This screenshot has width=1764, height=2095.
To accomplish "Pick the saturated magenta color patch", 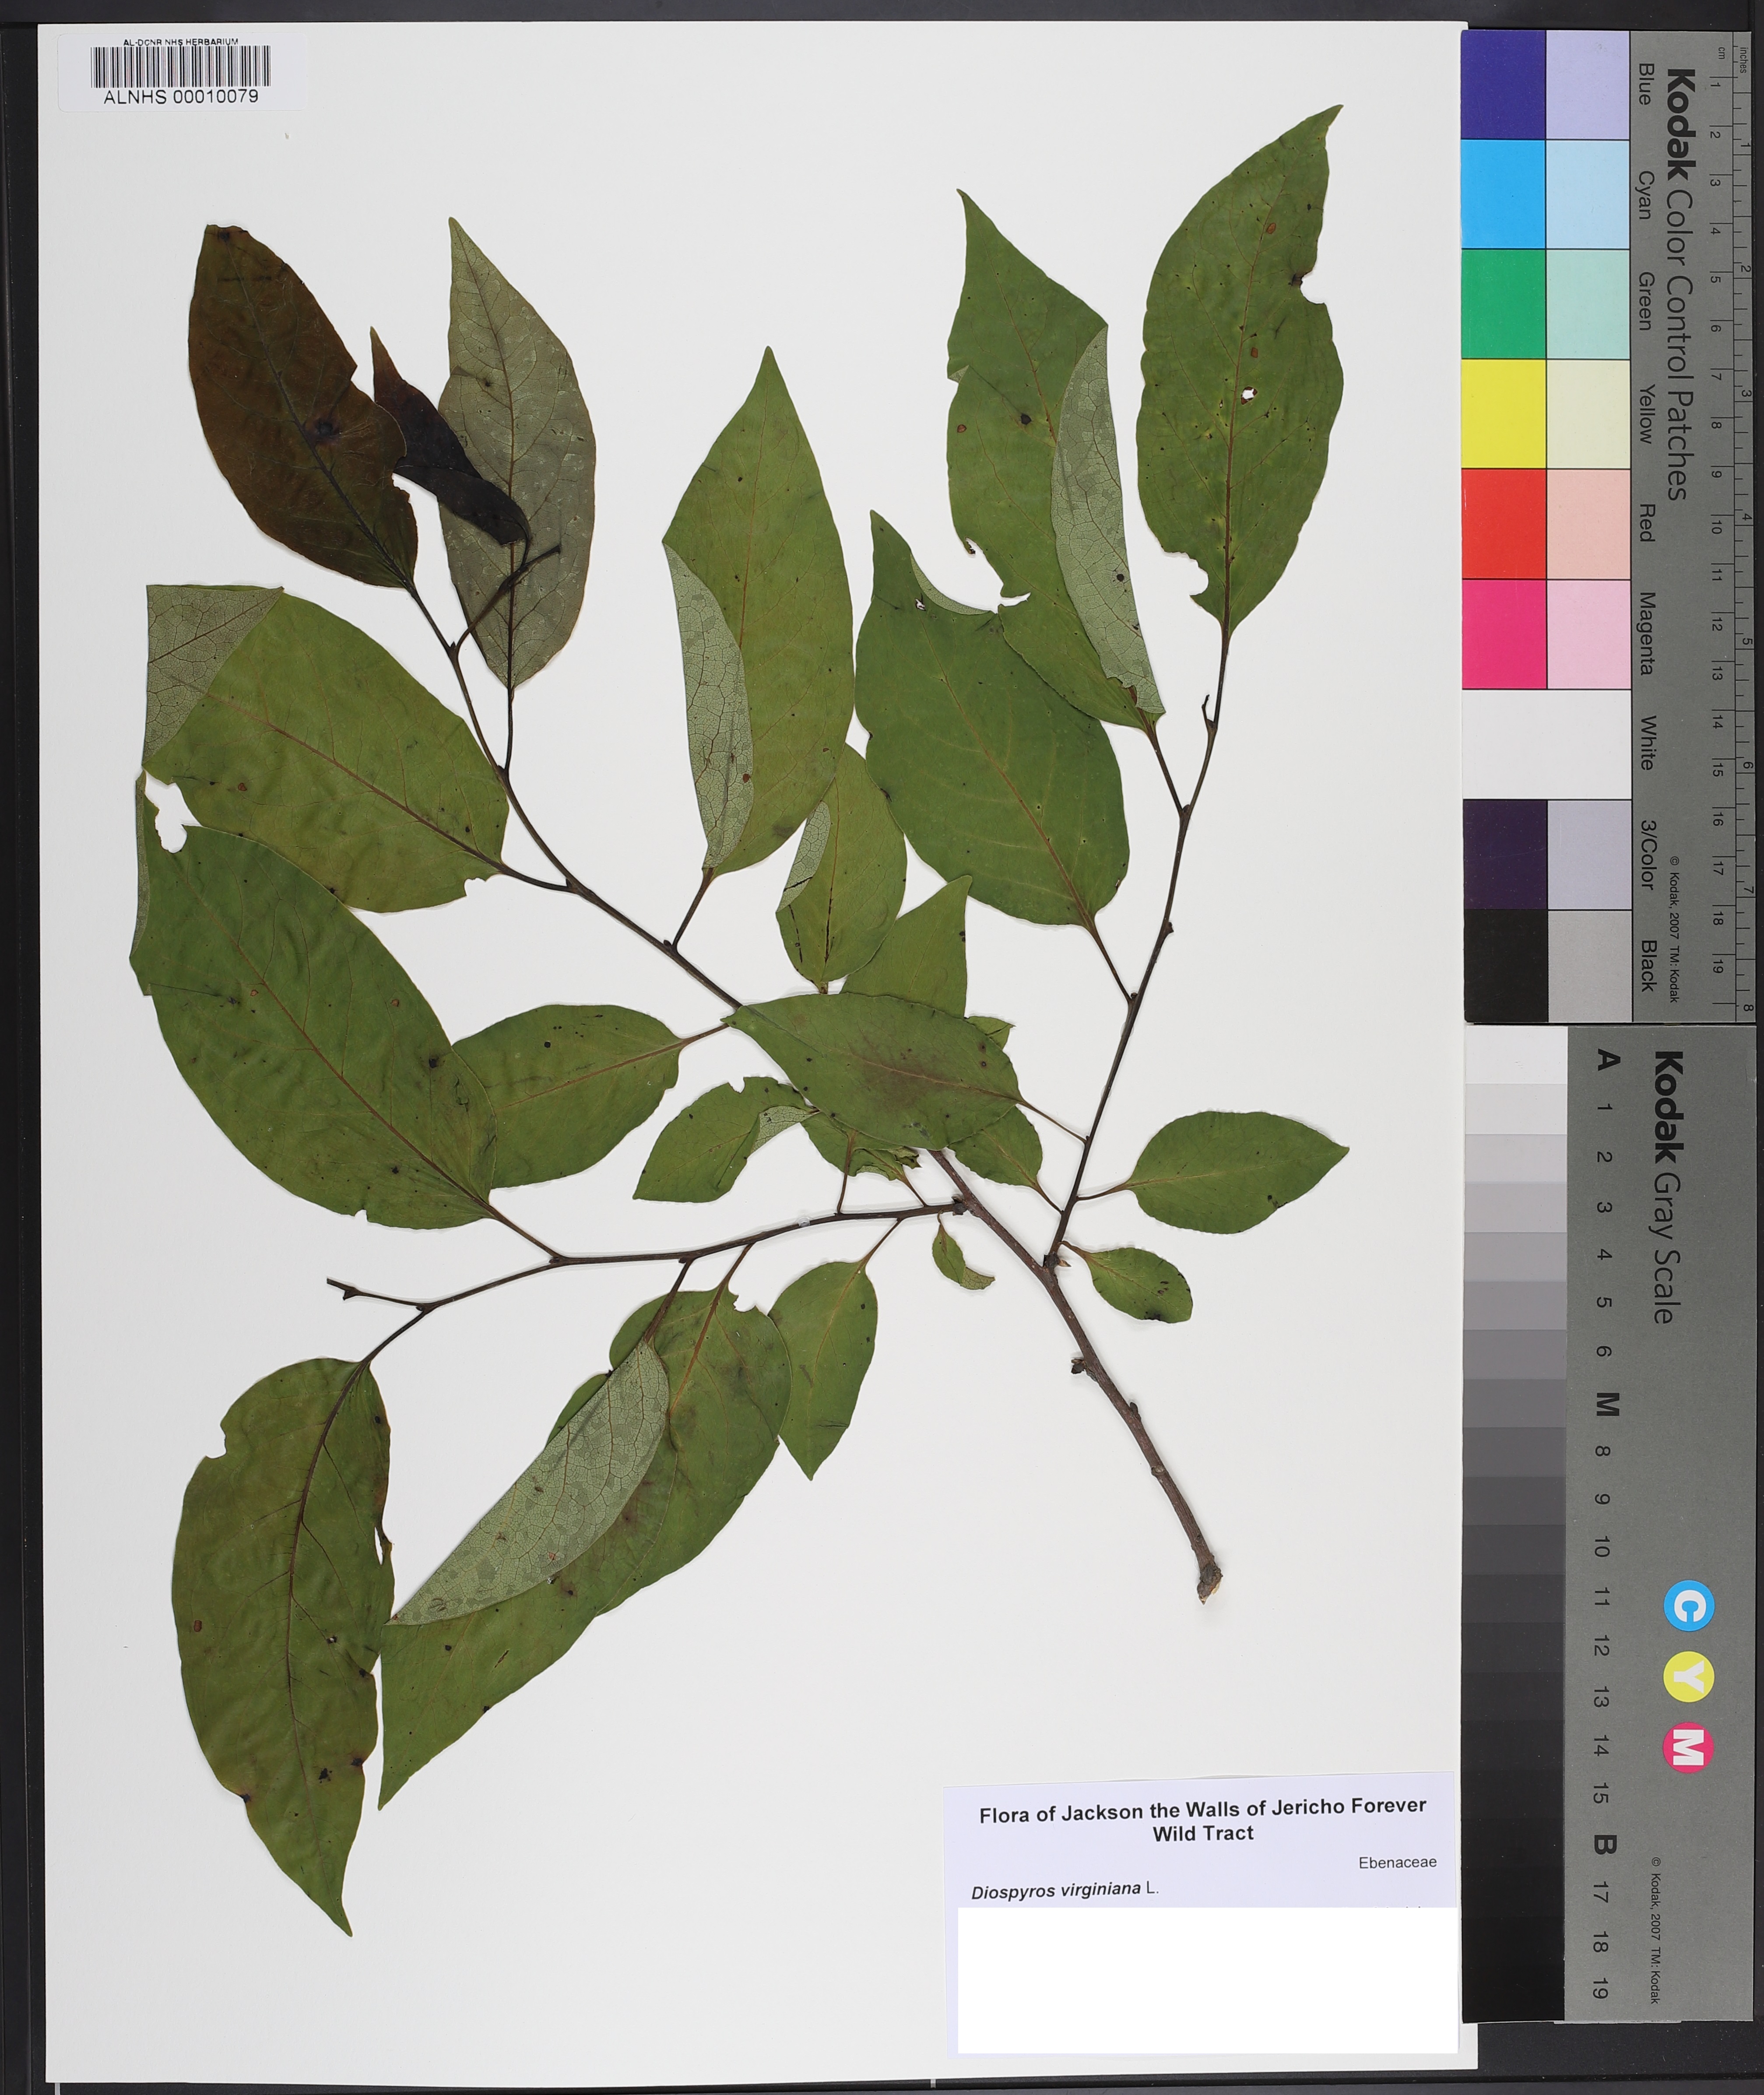I will pos(1503,634).
